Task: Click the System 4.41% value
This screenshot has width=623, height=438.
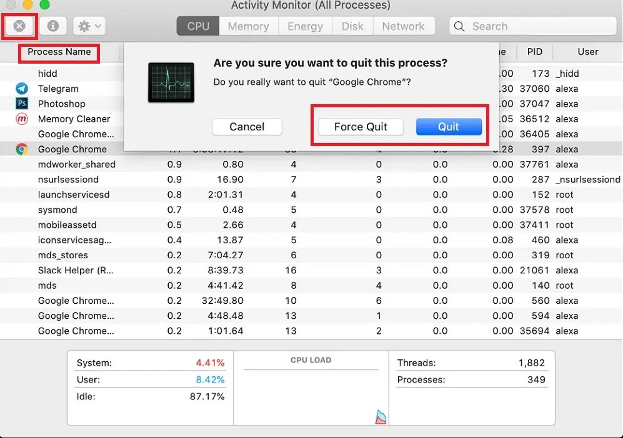Action: tap(210, 363)
